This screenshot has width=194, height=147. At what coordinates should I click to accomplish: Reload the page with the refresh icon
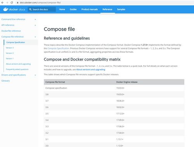(x=12, y=3)
